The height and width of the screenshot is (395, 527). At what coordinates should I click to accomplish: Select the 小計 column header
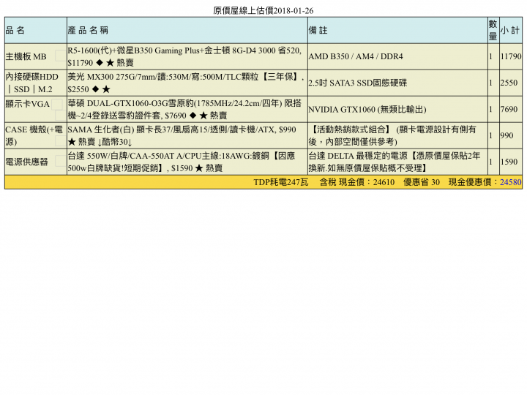pos(511,30)
